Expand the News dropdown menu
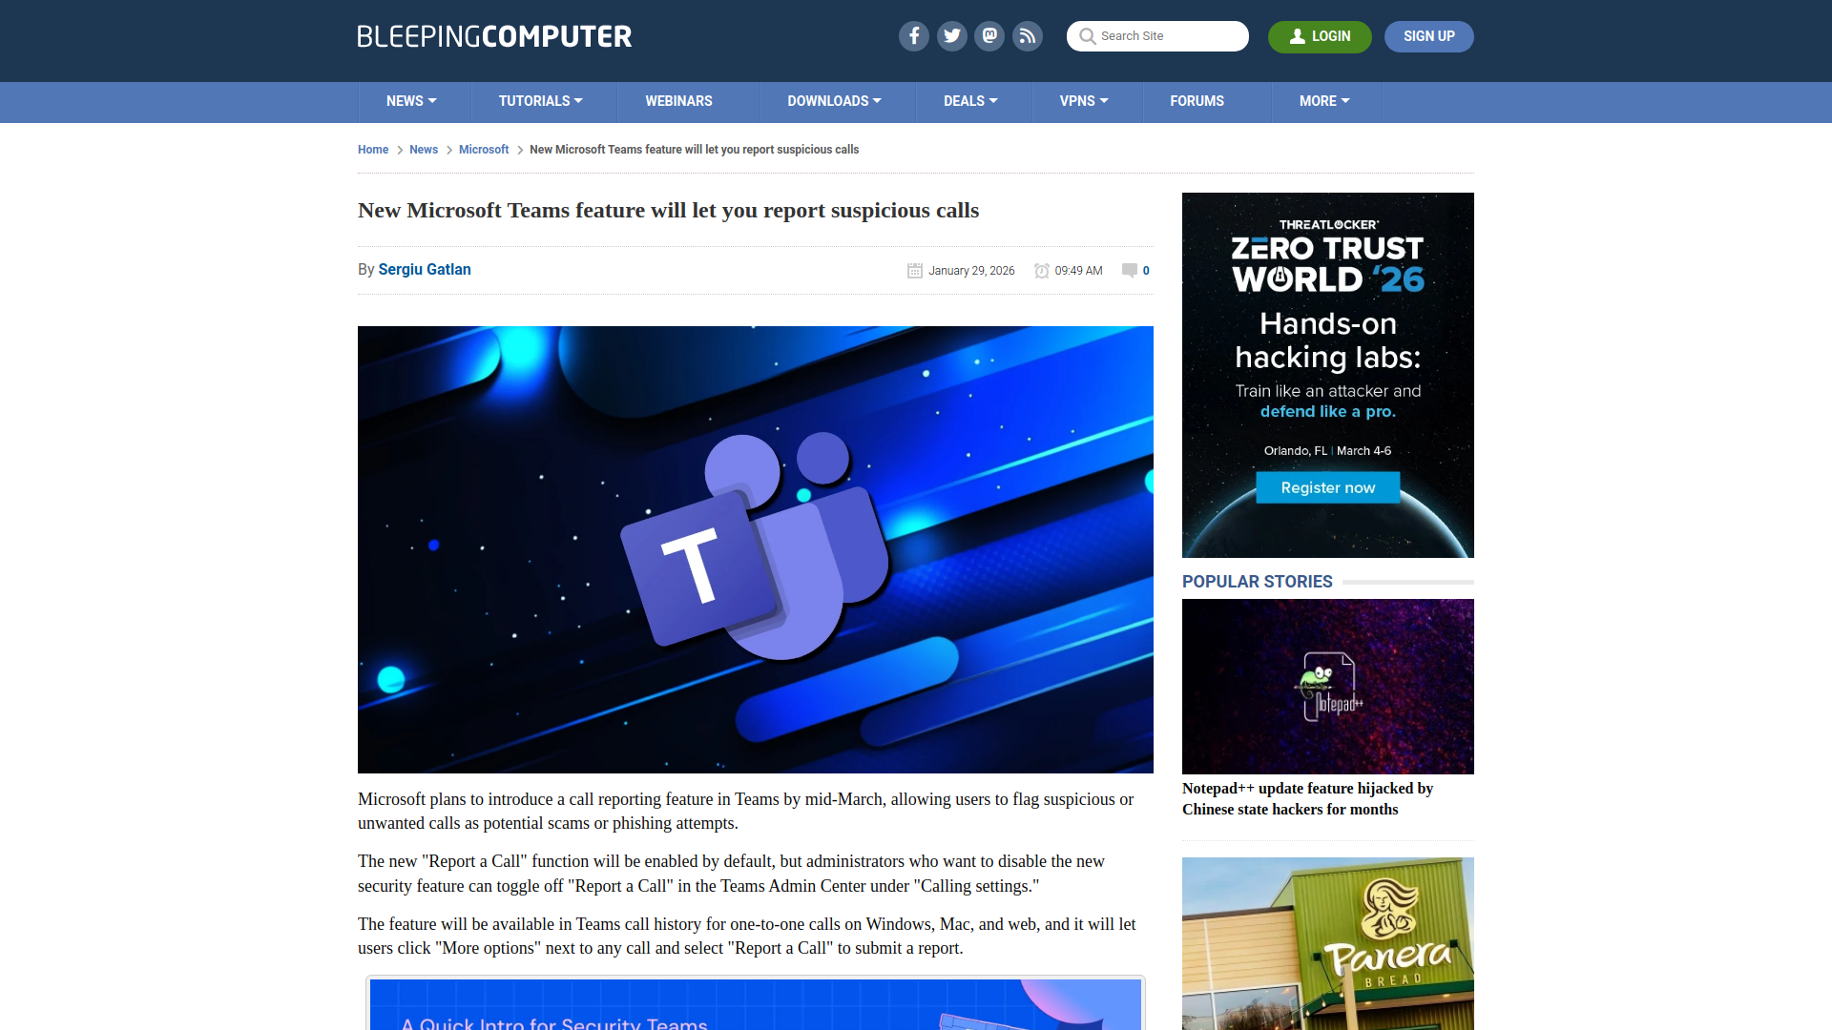The width and height of the screenshot is (1832, 1030). [411, 101]
